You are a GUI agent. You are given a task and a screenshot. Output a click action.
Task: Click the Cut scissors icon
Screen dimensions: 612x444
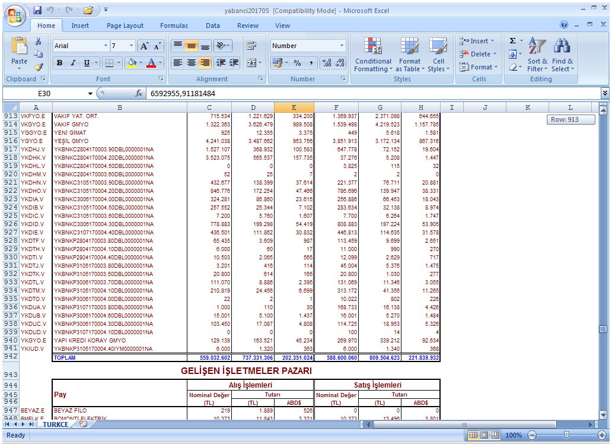38,42
